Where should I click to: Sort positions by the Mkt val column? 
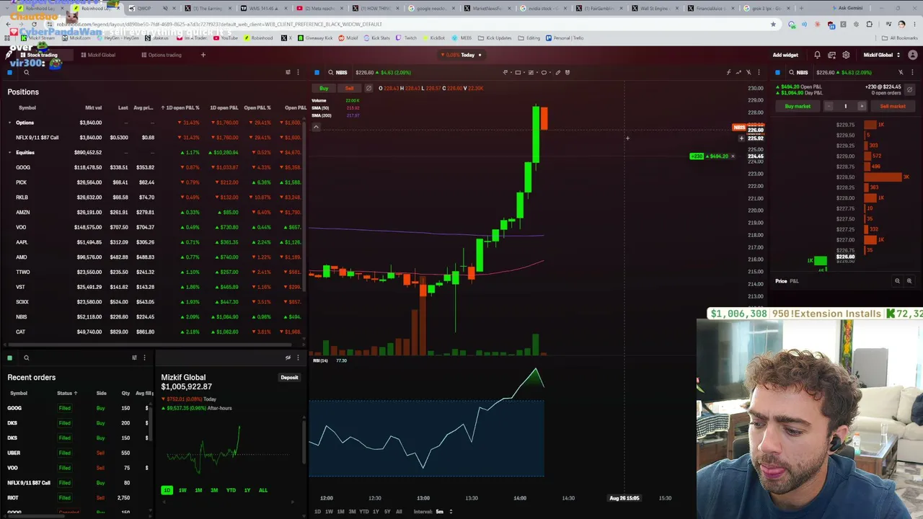tap(93, 108)
